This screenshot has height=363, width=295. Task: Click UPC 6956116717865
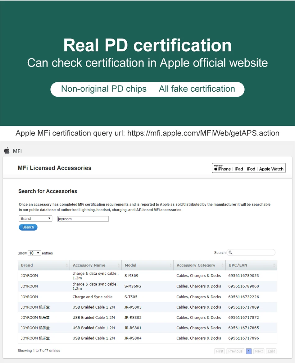243,328
